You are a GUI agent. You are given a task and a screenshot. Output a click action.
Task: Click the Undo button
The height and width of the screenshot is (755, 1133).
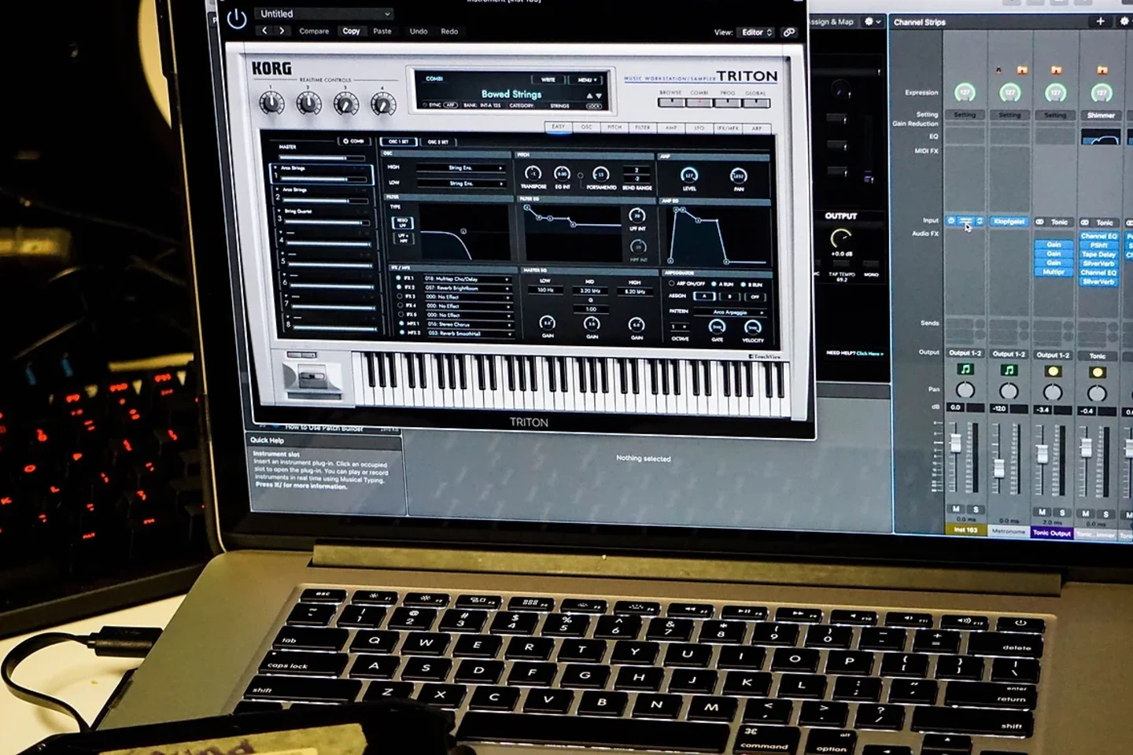pos(419,31)
